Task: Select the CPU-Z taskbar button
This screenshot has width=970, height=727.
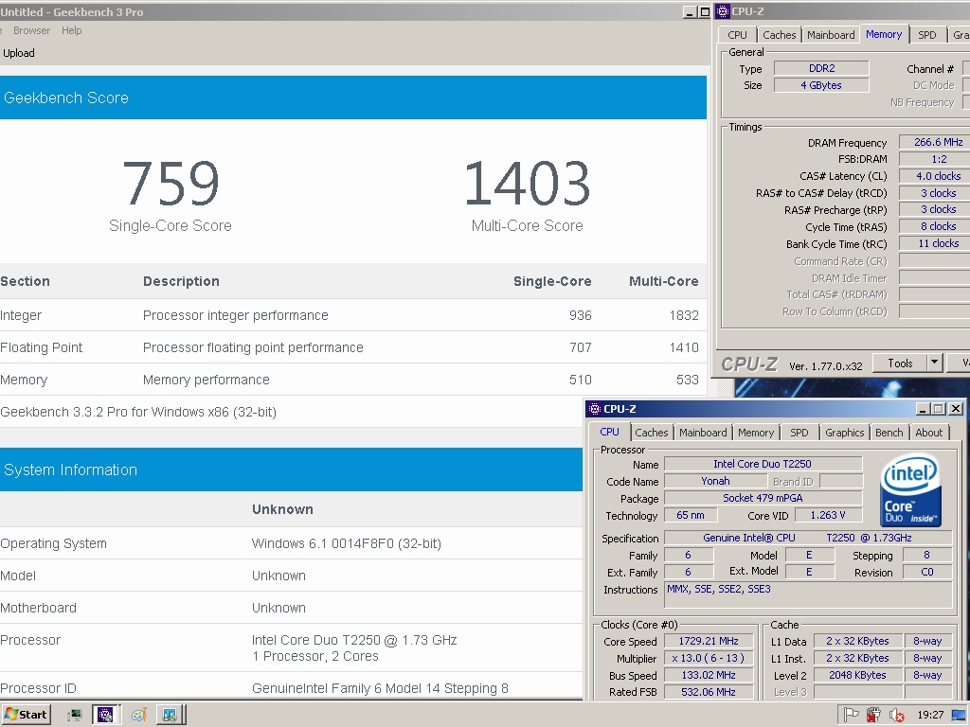Action: click(105, 716)
